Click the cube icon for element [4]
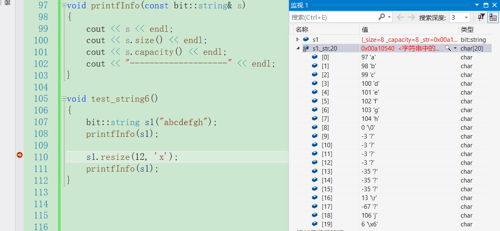Viewport: 500px width, 231px height. point(315,92)
